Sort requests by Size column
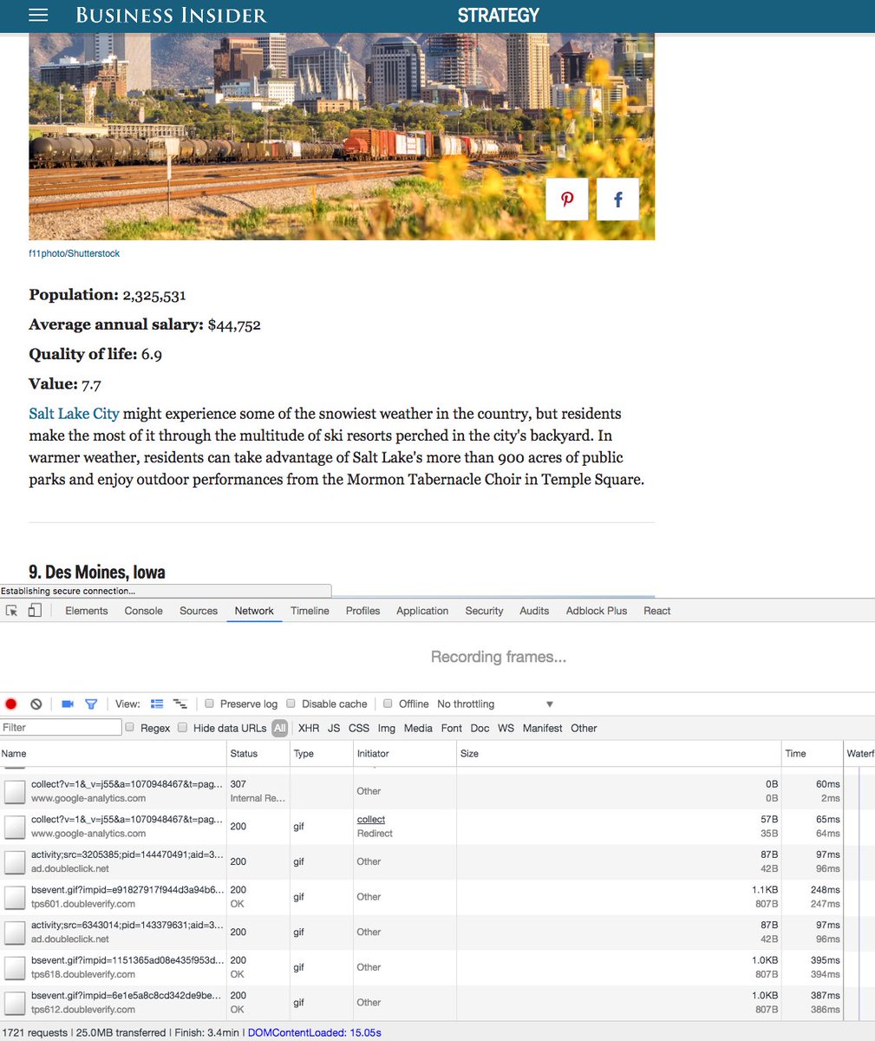Screen dimensions: 875x1041 pos(618,754)
